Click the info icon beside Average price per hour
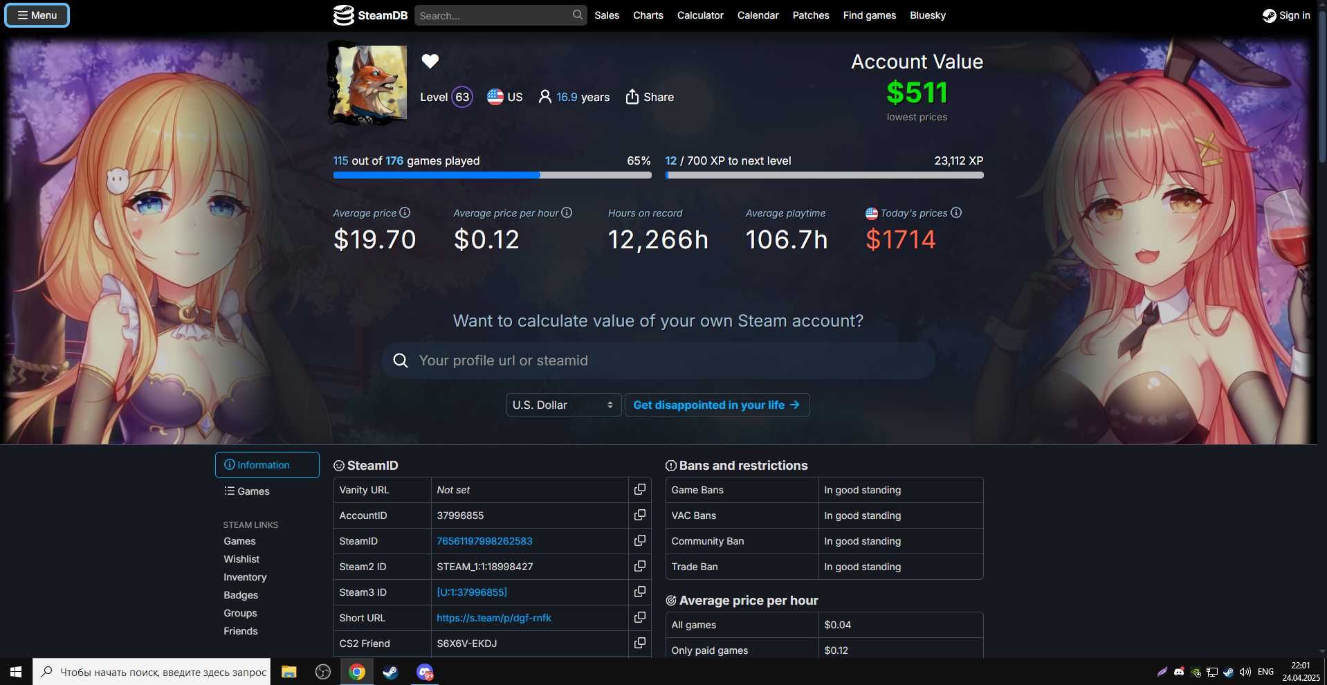 point(567,212)
